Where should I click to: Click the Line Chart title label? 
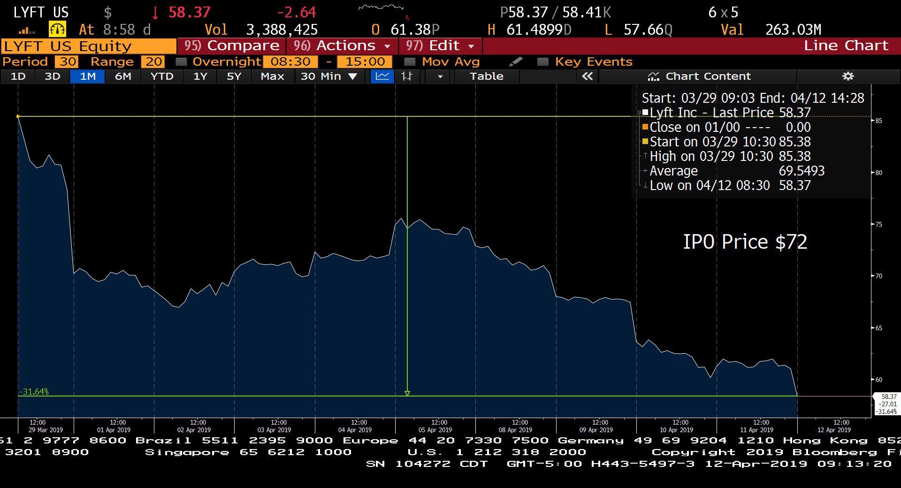coord(846,46)
